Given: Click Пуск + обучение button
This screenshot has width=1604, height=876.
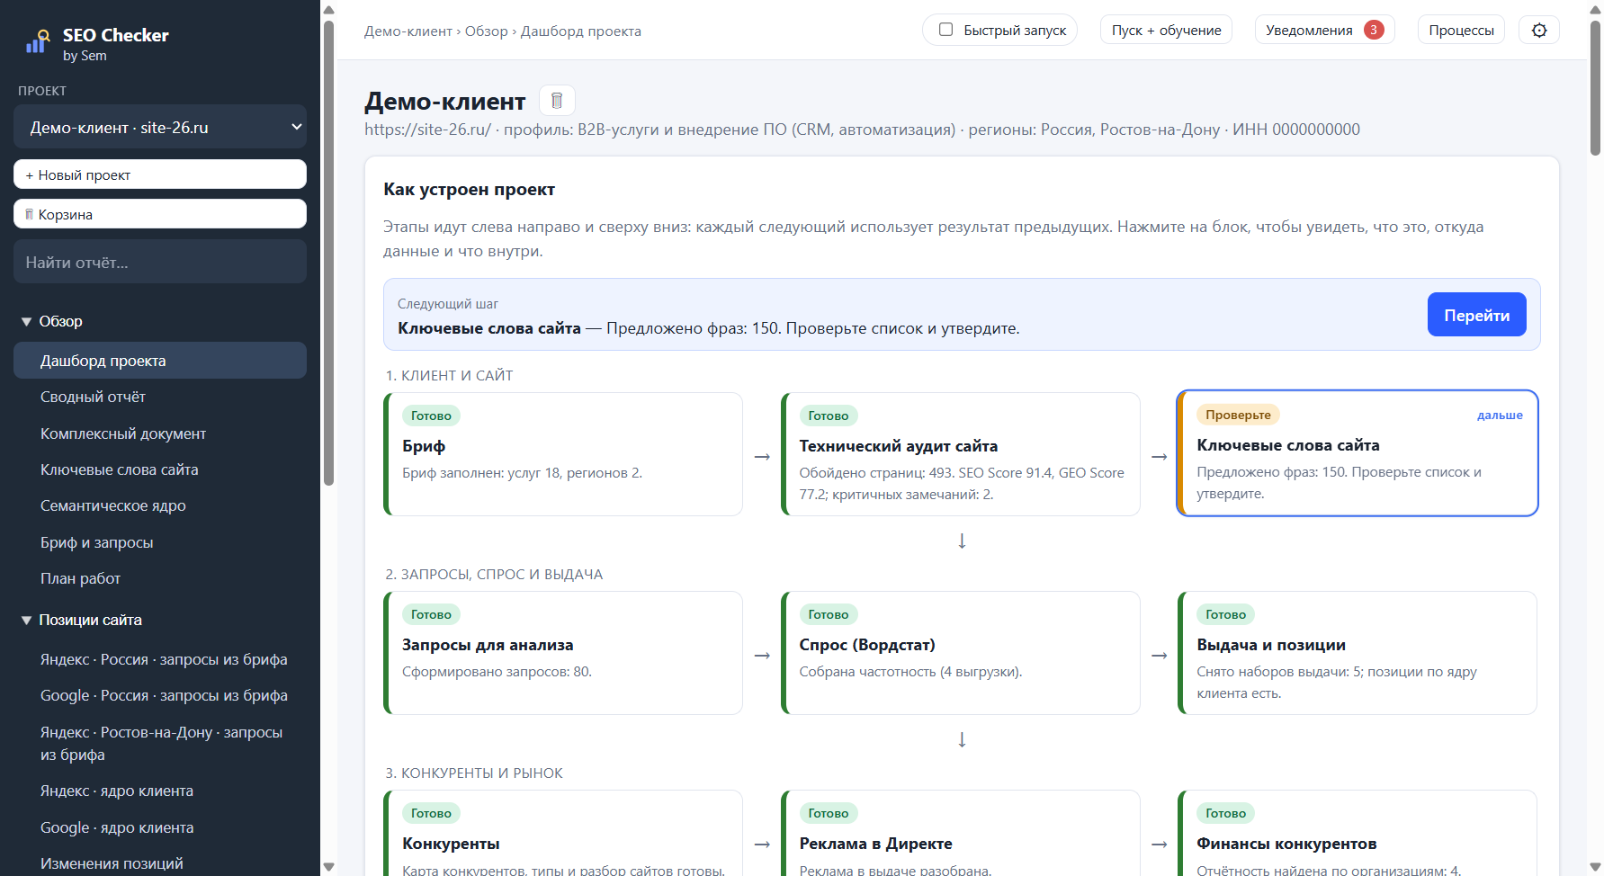Looking at the screenshot, I should point(1166,30).
